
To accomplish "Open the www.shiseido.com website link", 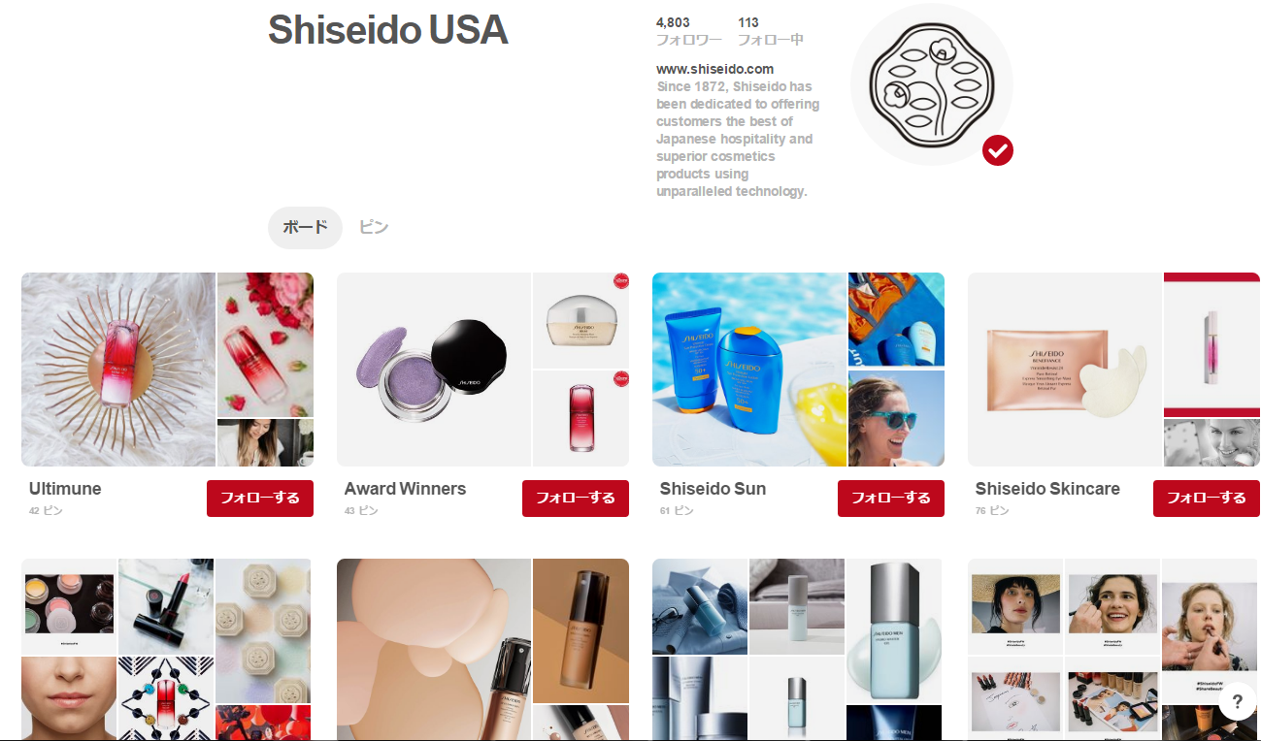I will point(714,69).
